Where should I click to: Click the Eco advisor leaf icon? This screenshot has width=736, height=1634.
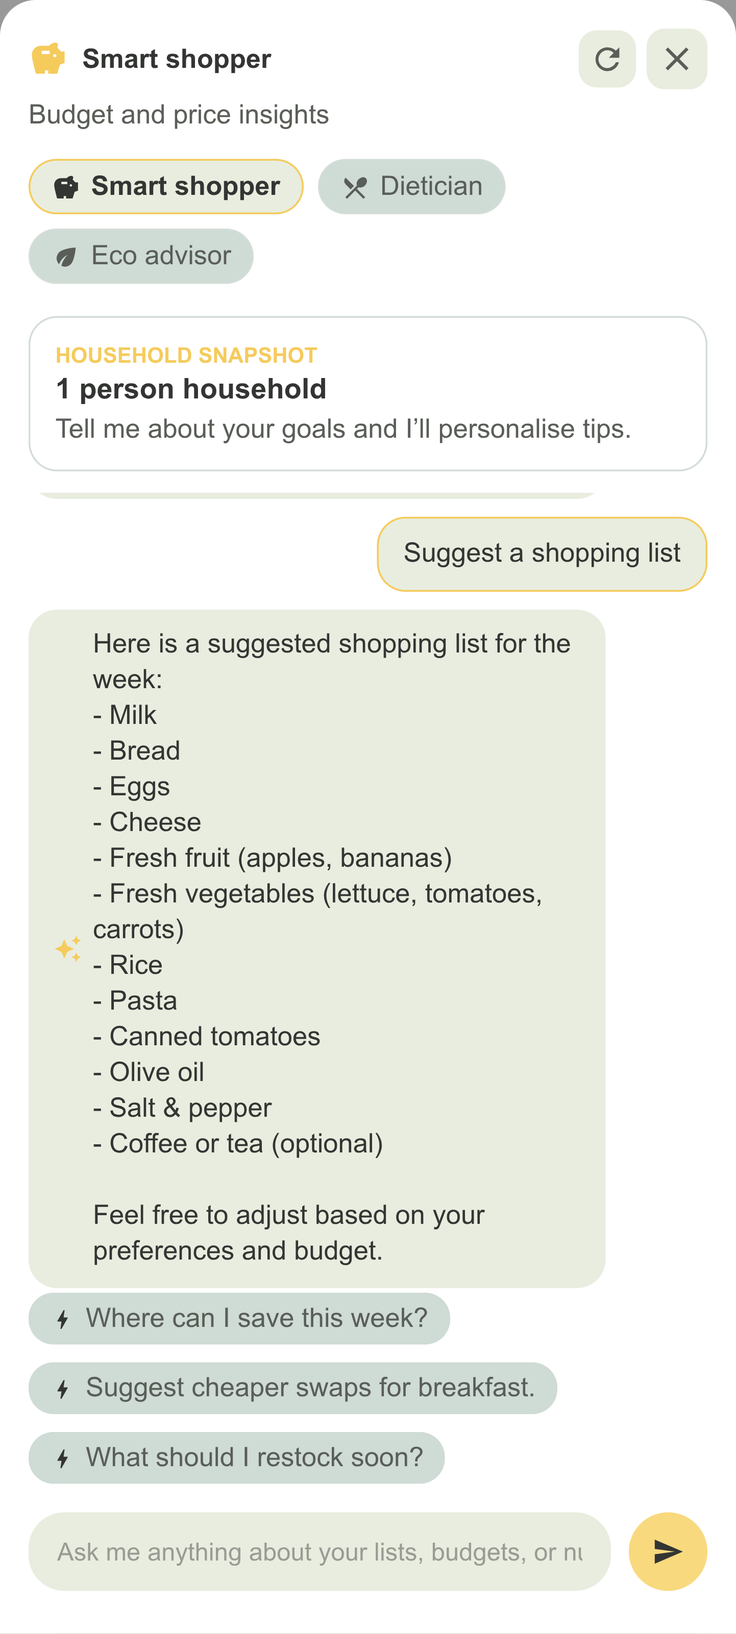point(66,257)
